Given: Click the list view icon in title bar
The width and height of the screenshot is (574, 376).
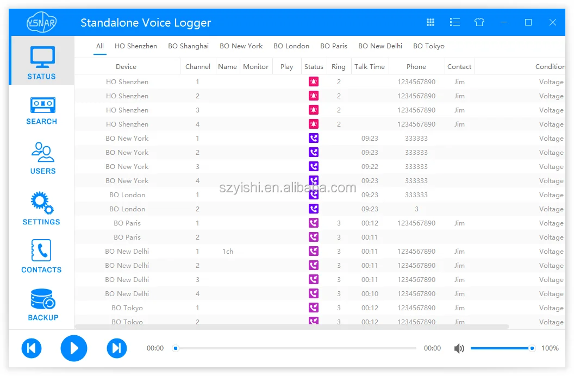Looking at the screenshot, I should [454, 22].
